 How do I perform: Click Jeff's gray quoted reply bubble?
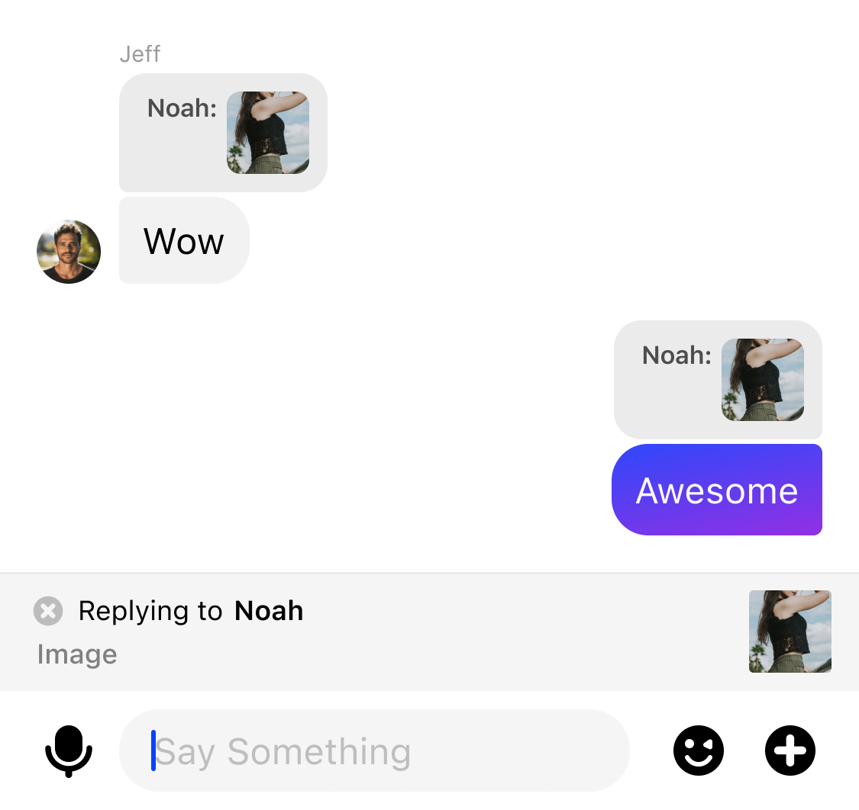(x=223, y=133)
